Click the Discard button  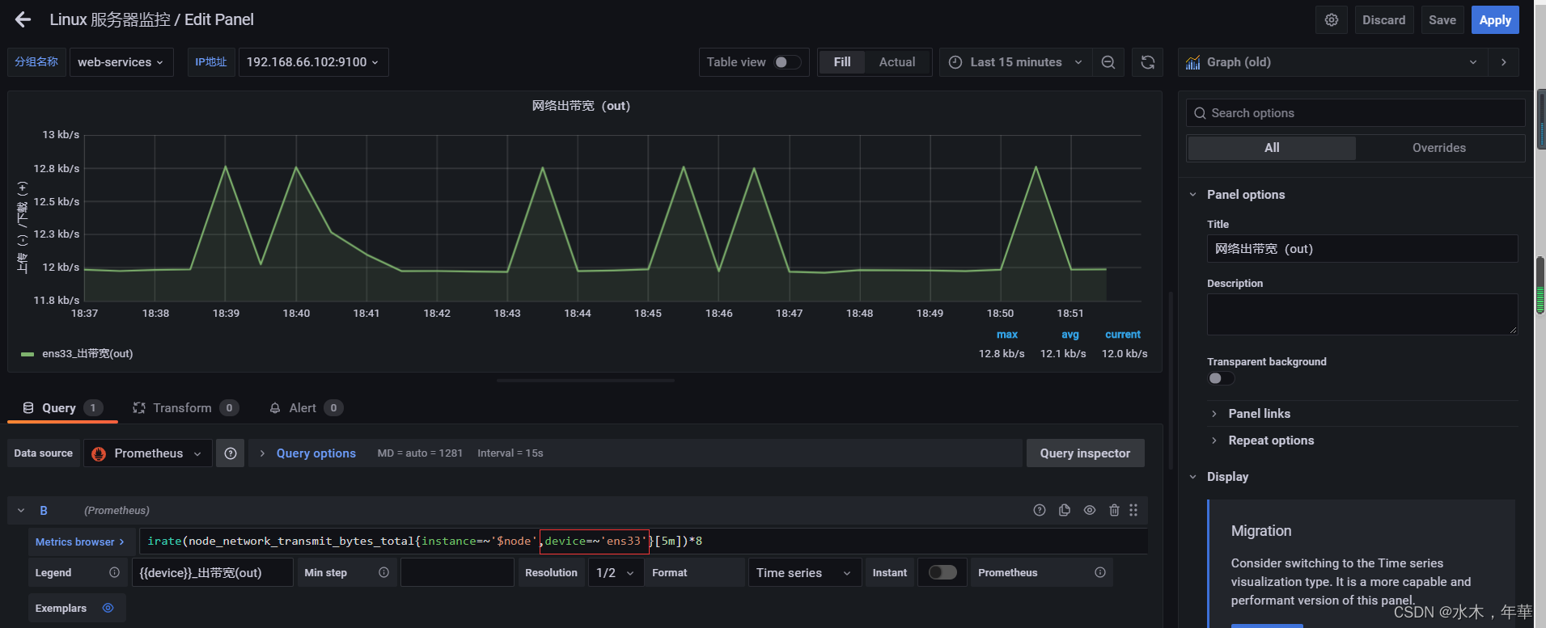pos(1384,20)
